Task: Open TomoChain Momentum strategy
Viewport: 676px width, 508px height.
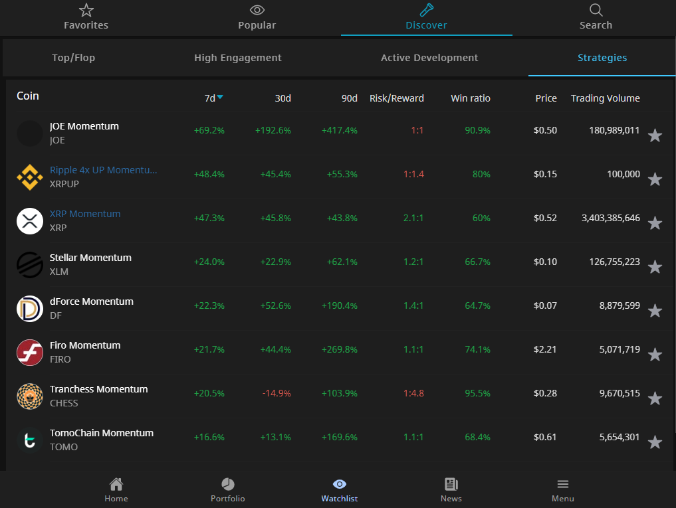Action: tap(101, 433)
